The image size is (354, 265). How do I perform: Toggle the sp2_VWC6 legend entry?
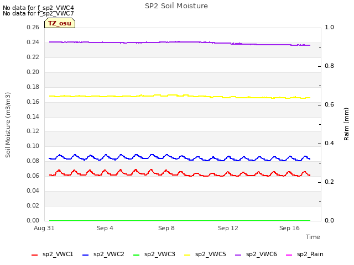pos(256,255)
